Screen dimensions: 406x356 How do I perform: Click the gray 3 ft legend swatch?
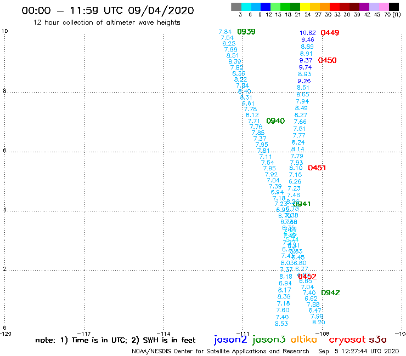[236, 7]
